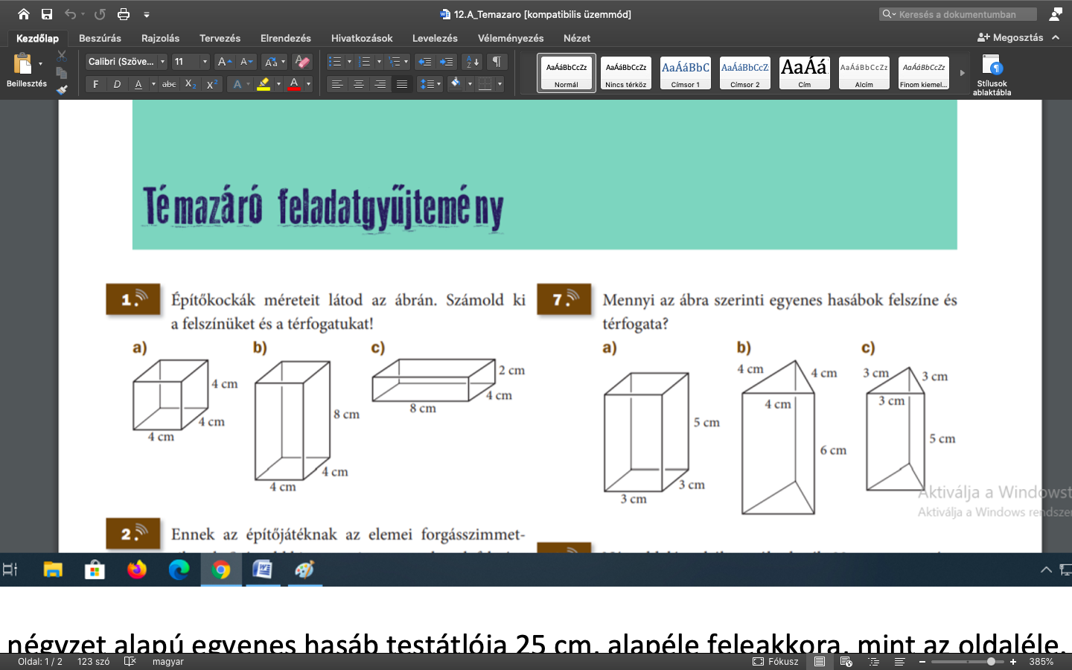Image resolution: width=1072 pixels, height=670 pixels.
Task: Click the clear formatting eraser icon
Action: [301, 62]
